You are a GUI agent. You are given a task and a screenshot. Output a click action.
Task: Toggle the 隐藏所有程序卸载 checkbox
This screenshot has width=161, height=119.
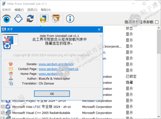pyautogui.click(x=157, y=22)
